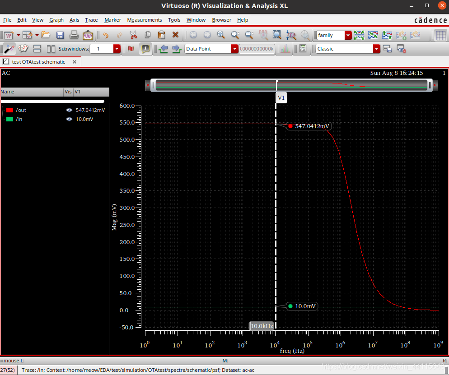Save the graph with floppy icon
This screenshot has height=375, width=449.
pos(60,35)
